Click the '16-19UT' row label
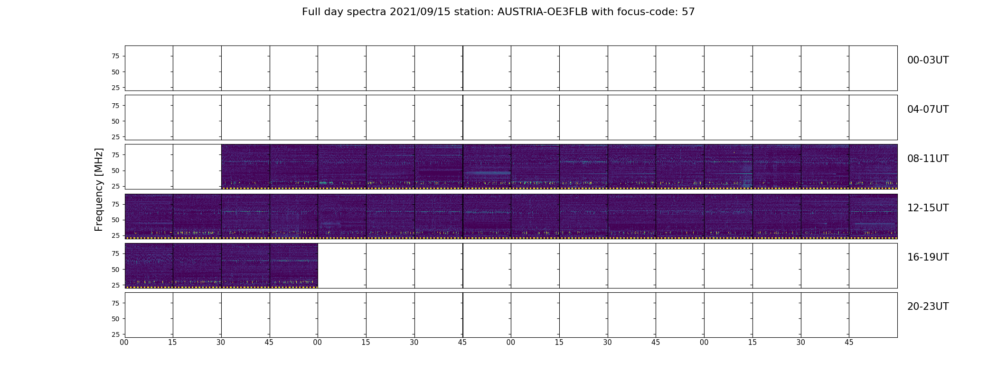997x379 pixels. click(x=928, y=257)
